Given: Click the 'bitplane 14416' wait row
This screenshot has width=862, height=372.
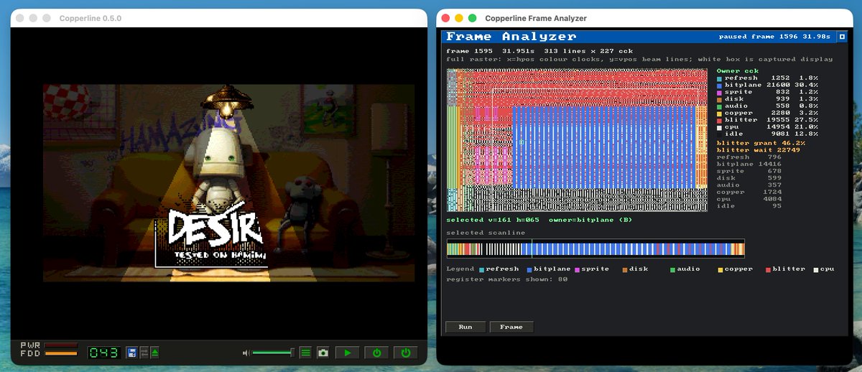Looking at the screenshot, I should 749,164.
